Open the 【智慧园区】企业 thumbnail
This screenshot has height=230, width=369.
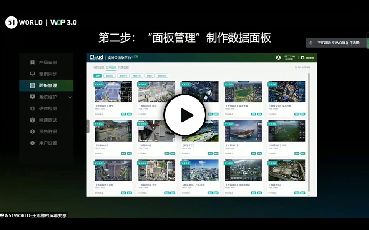[x=113, y=170]
